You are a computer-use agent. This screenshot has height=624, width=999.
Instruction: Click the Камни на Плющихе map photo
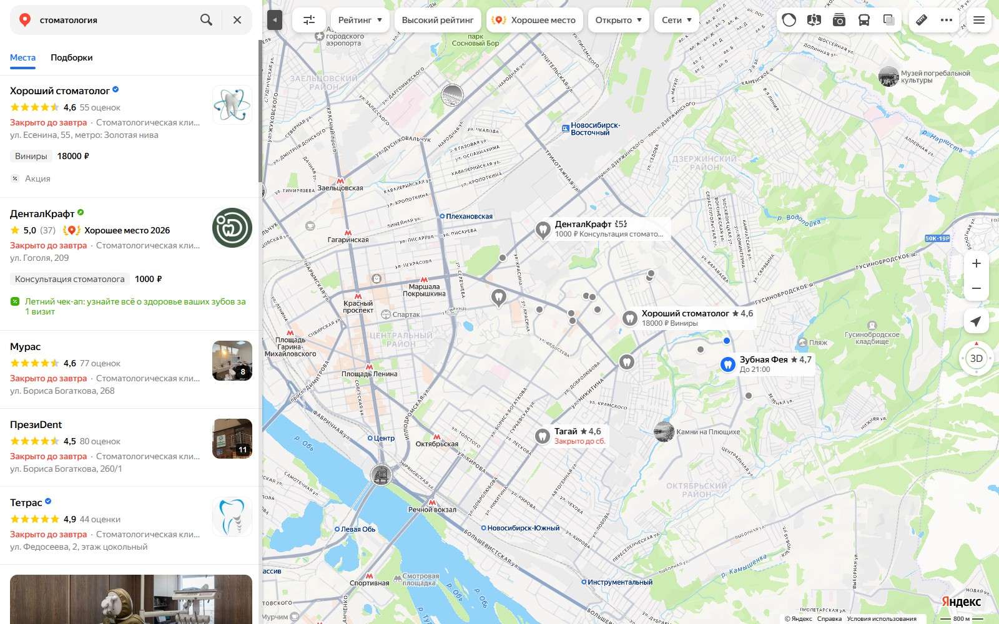click(x=664, y=432)
